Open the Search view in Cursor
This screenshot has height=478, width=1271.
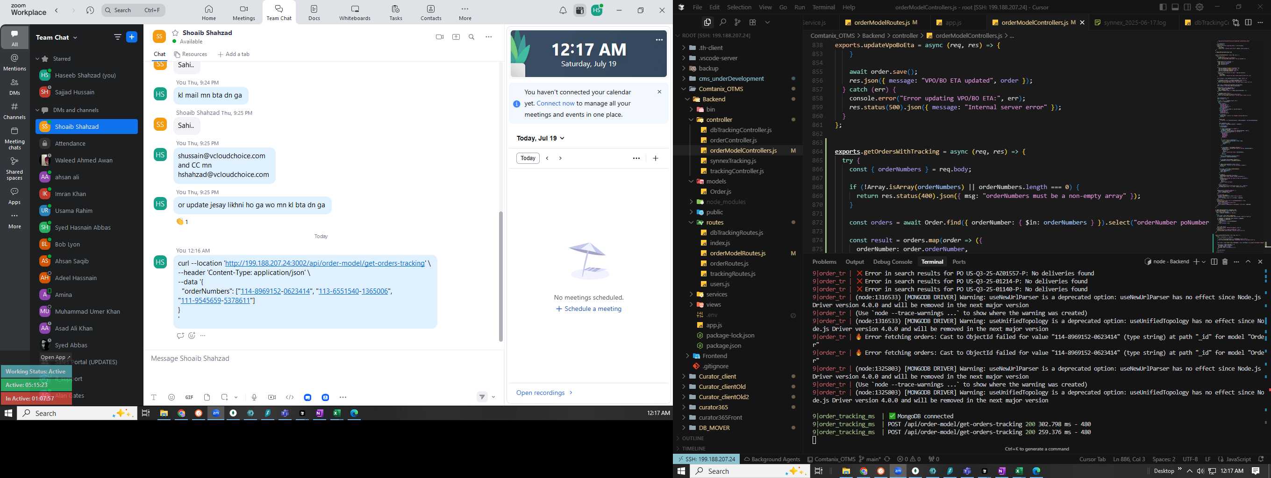722,22
